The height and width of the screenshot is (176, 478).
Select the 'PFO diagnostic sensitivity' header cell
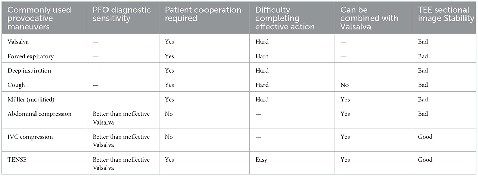pyautogui.click(x=122, y=14)
